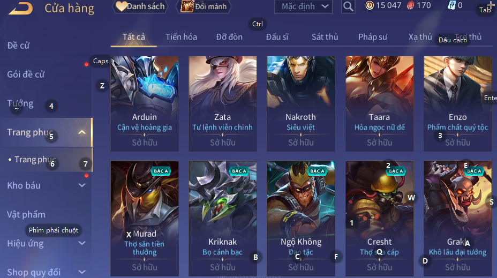Image resolution: width=497 pixels, height=278 pixels.
Task: Select the Nakroth Siêu việt skin card
Action: click(301, 104)
